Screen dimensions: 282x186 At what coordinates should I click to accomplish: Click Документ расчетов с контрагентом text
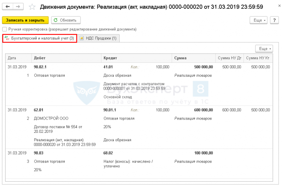coord(134,86)
